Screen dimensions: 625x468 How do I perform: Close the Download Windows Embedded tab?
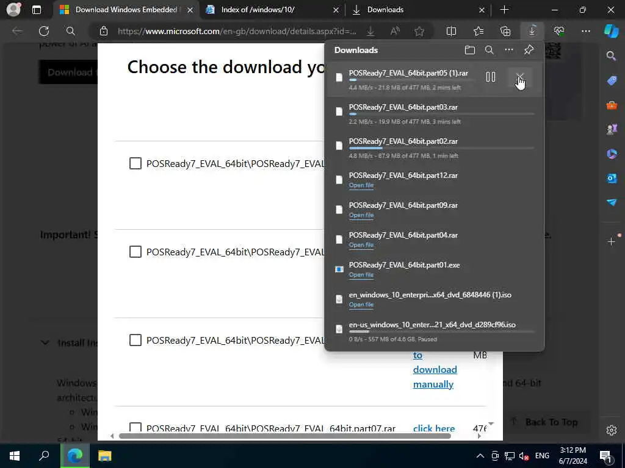click(x=190, y=10)
